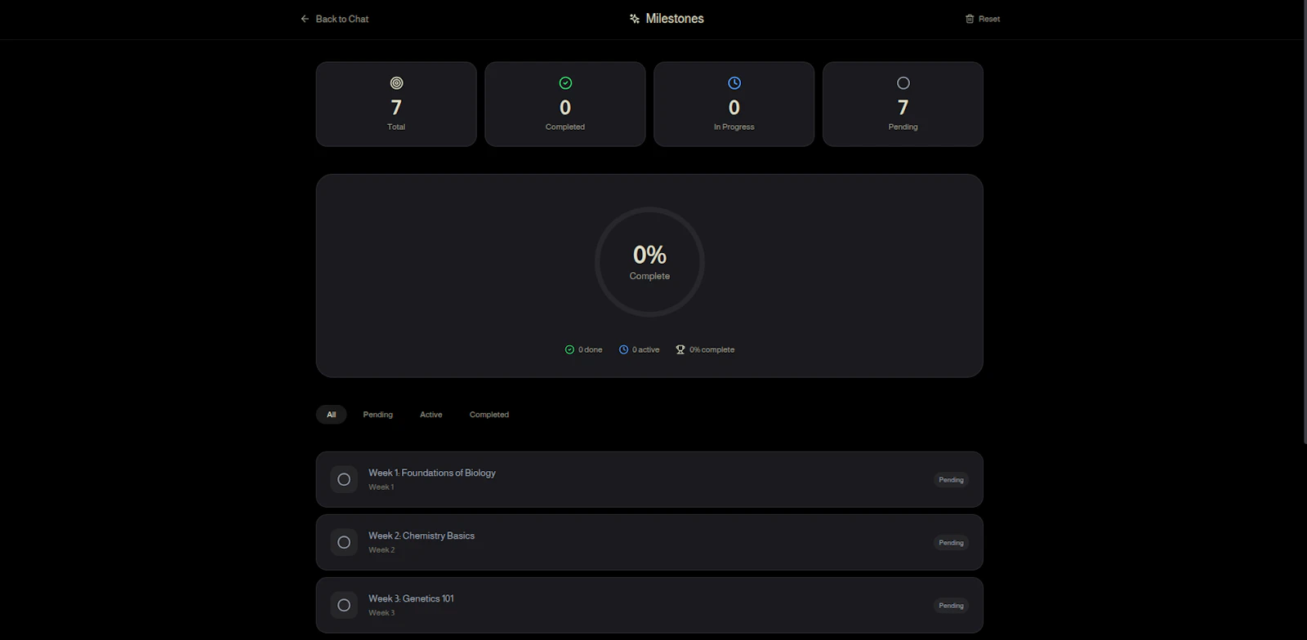Check off Week 3: Genetics 101 milestone

344,605
